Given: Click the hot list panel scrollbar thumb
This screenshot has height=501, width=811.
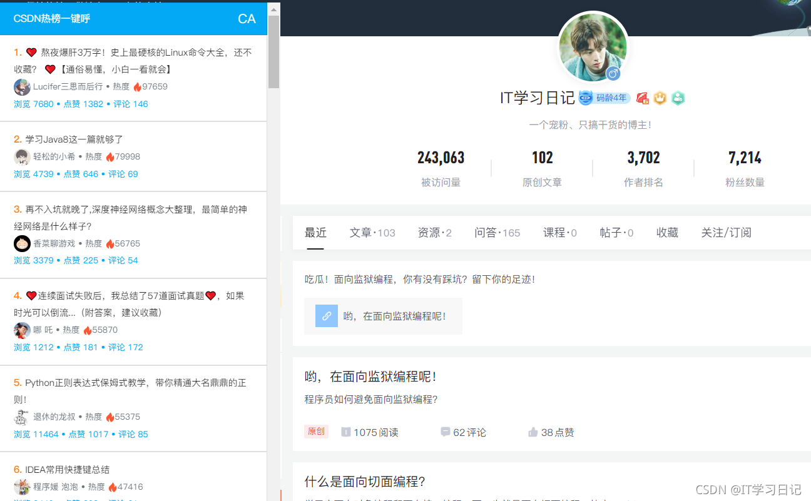Looking at the screenshot, I should click(273, 51).
